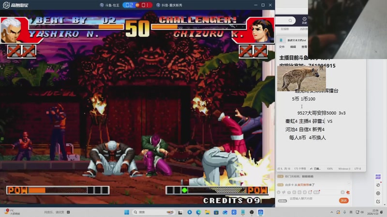Click the highlighted emulator app icon in taskbar

(261, 212)
